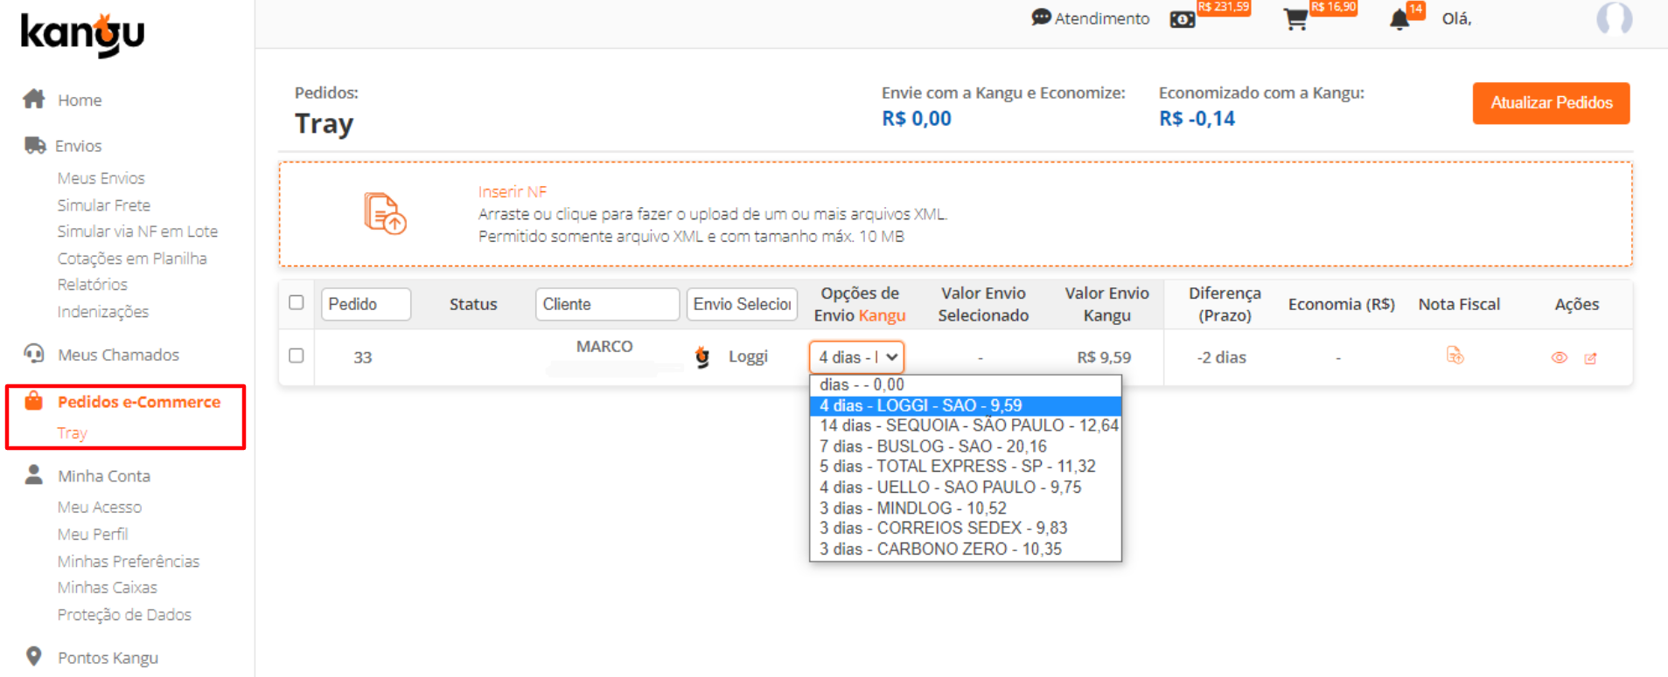Click the Inserir NF link

[x=512, y=191]
